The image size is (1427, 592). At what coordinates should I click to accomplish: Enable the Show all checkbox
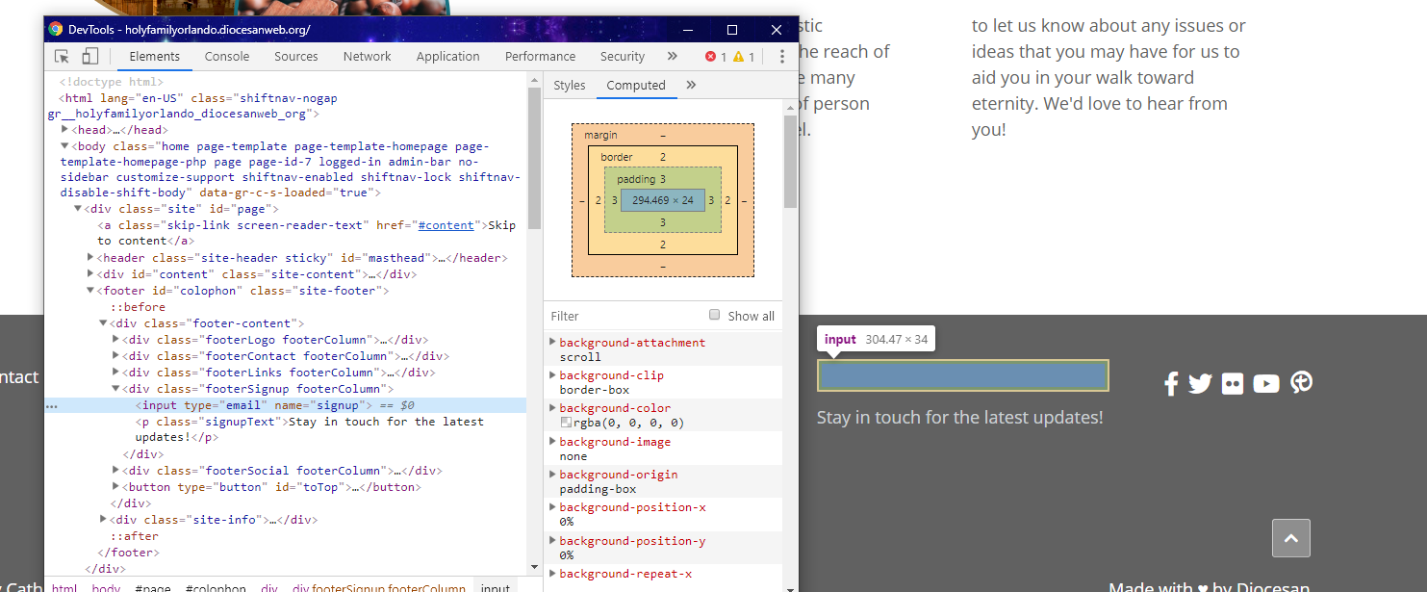(x=714, y=315)
